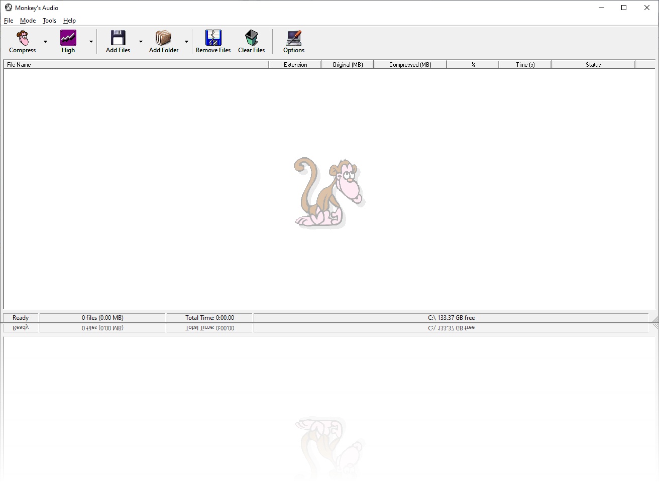Click the Extension column header
The height and width of the screenshot is (484, 659).
tap(295, 65)
